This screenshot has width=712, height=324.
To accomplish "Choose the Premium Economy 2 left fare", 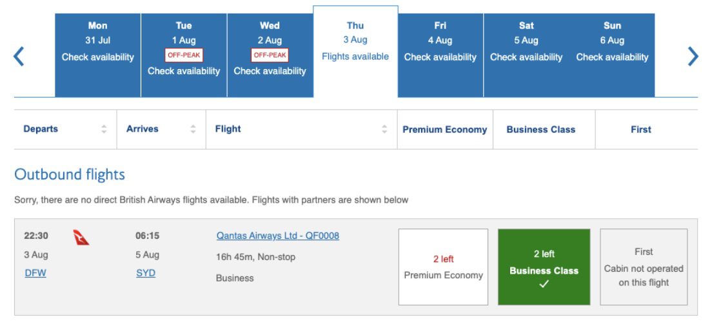I will point(443,267).
